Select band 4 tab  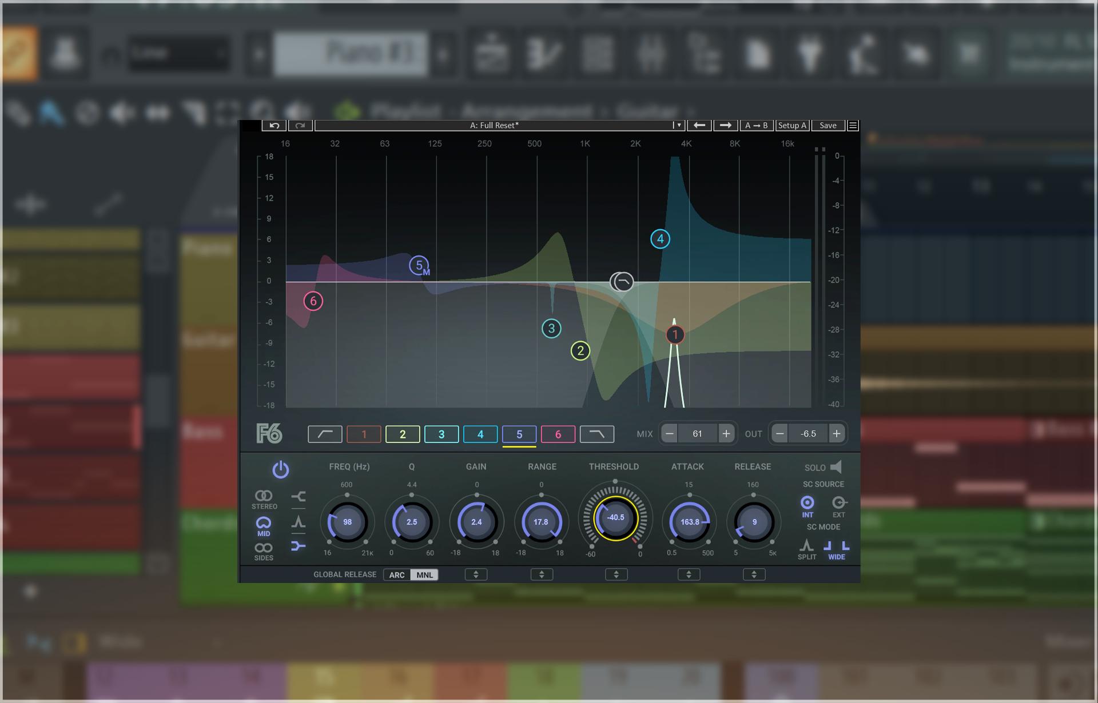click(x=480, y=434)
